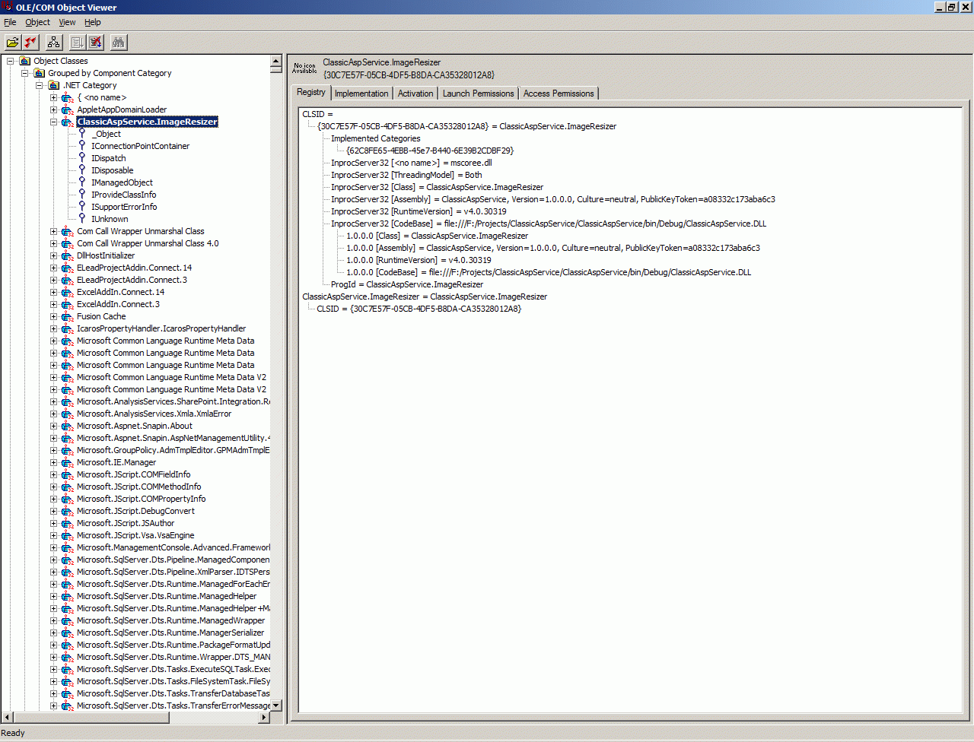Open the View menu
Viewport: 974px width, 742px height.
[67, 22]
